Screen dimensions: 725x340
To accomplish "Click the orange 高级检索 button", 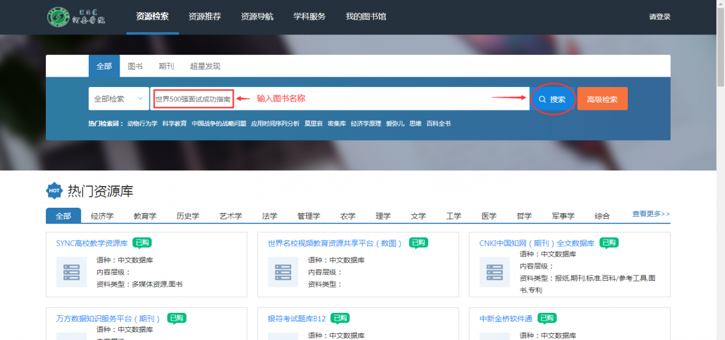I will click(x=602, y=99).
